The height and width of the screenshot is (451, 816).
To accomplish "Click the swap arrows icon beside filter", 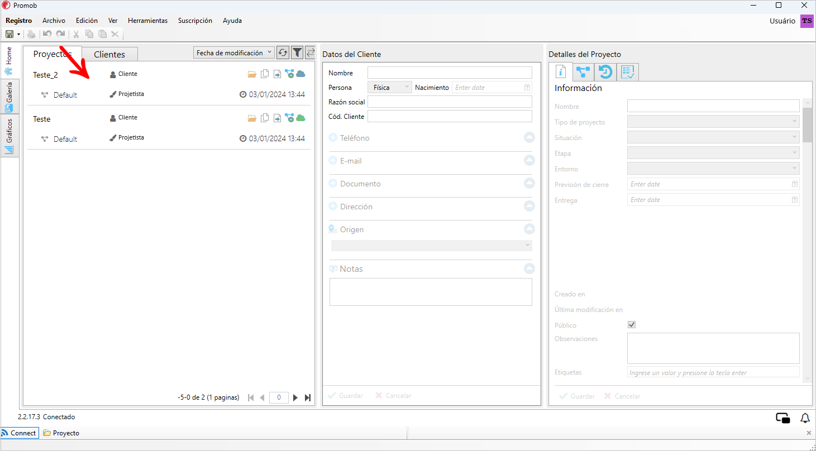I will click(311, 52).
